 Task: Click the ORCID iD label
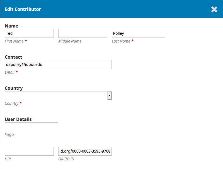pos(66,159)
